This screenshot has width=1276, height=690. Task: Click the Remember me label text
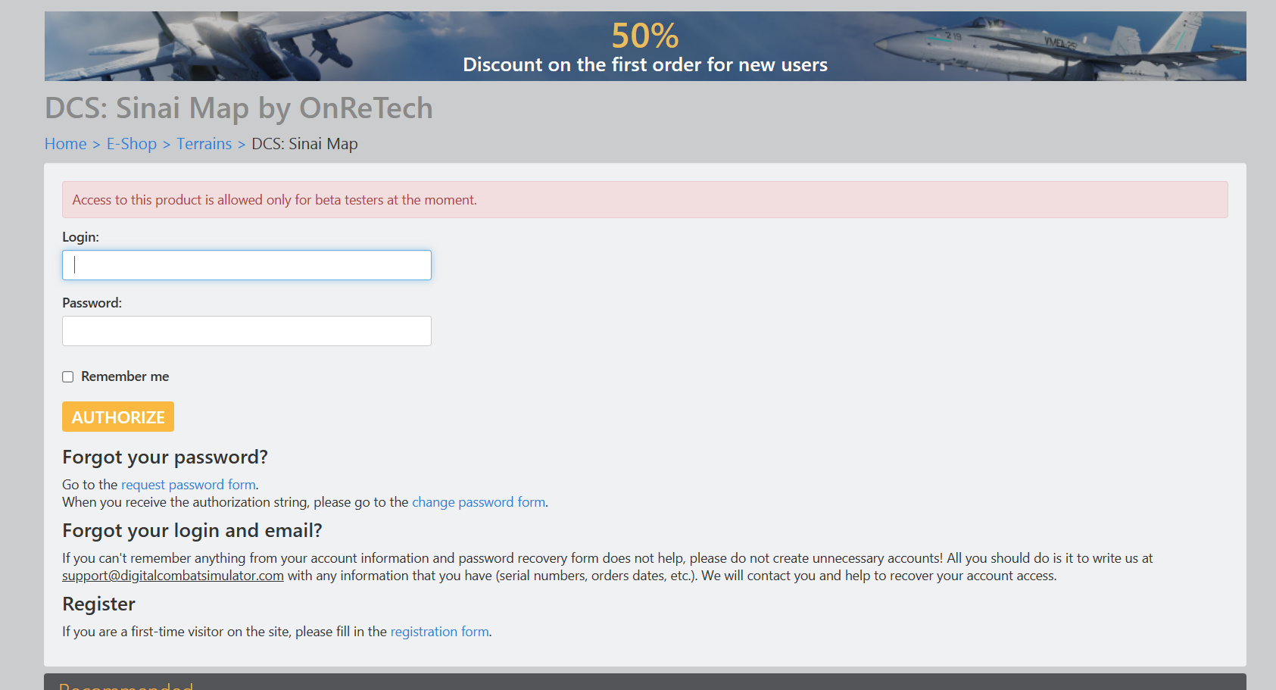tap(125, 376)
